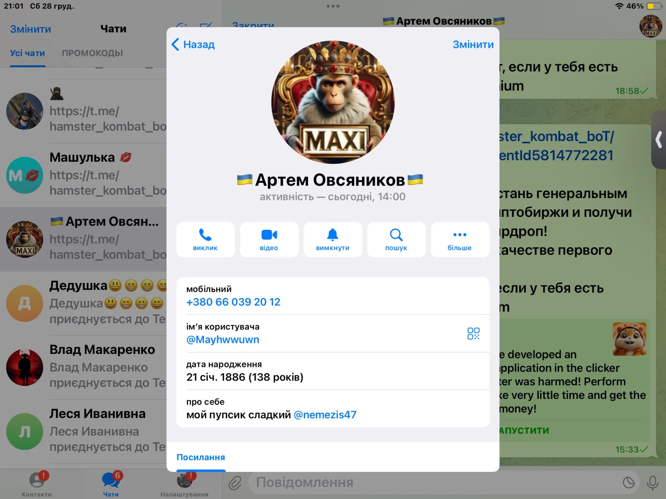Click Змінити in the profile card

[x=473, y=44]
